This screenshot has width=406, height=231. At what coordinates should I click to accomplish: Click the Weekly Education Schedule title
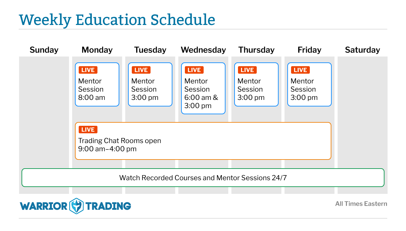[117, 20]
